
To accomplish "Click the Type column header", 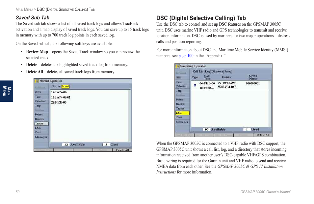I will tap(195, 77).
